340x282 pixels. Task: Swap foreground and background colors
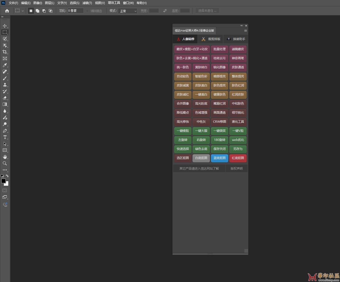[x=7, y=176]
